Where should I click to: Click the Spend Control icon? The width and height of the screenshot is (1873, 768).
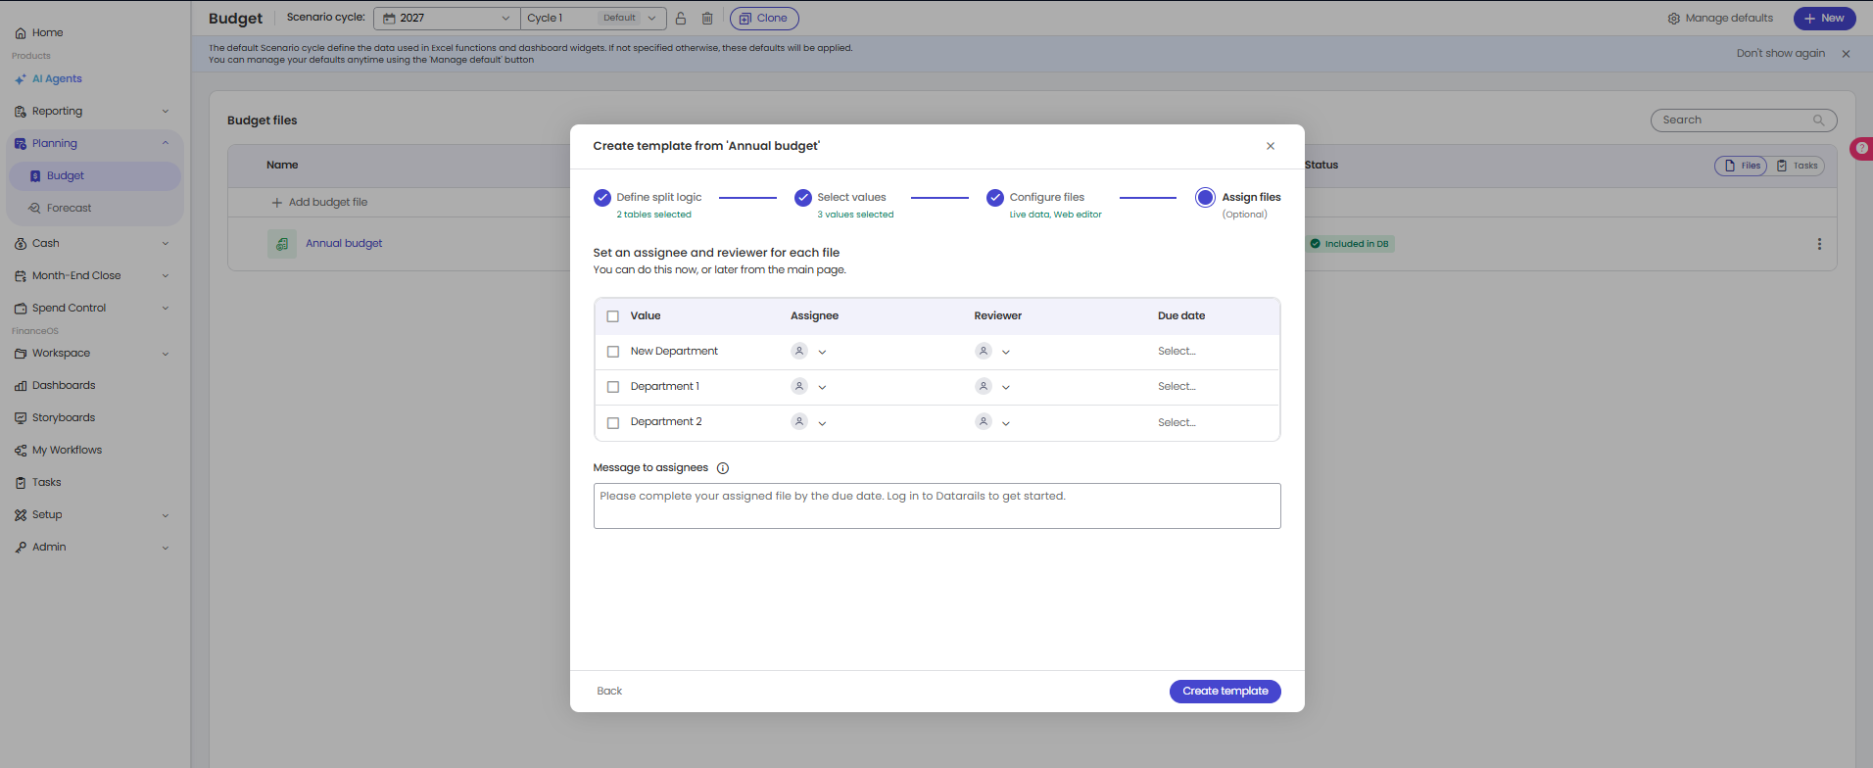click(21, 308)
